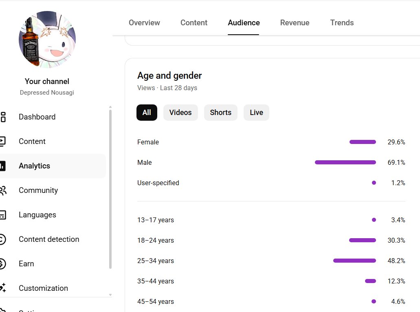The width and height of the screenshot is (420, 312).
Task: Click the '35–44 years' row label
Action: [x=156, y=281]
